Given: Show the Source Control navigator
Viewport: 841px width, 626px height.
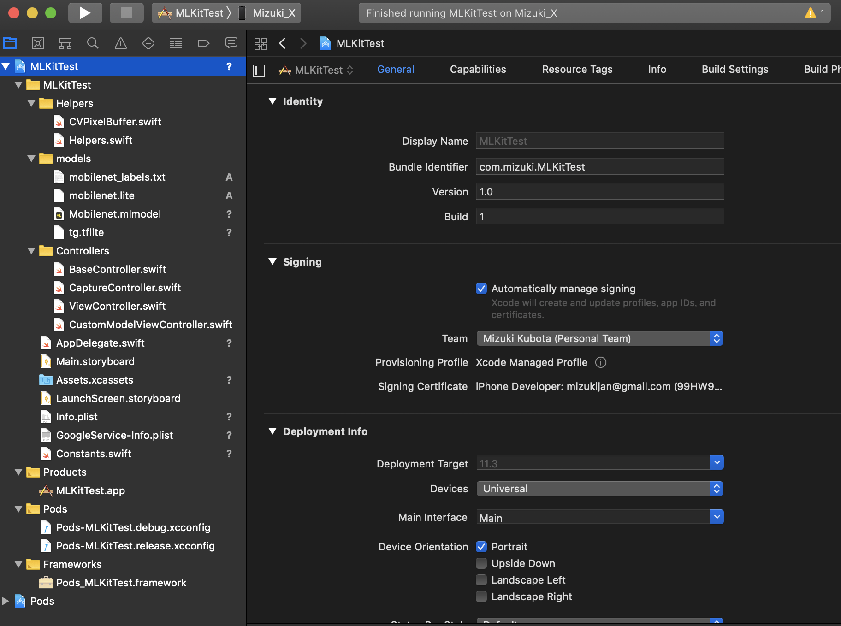Looking at the screenshot, I should tap(38, 43).
